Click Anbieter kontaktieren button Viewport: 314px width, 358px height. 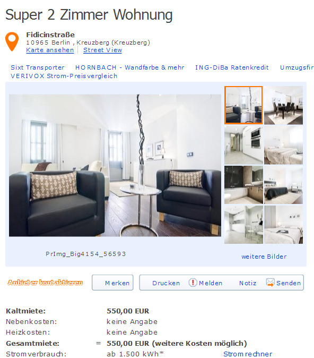(x=45, y=283)
